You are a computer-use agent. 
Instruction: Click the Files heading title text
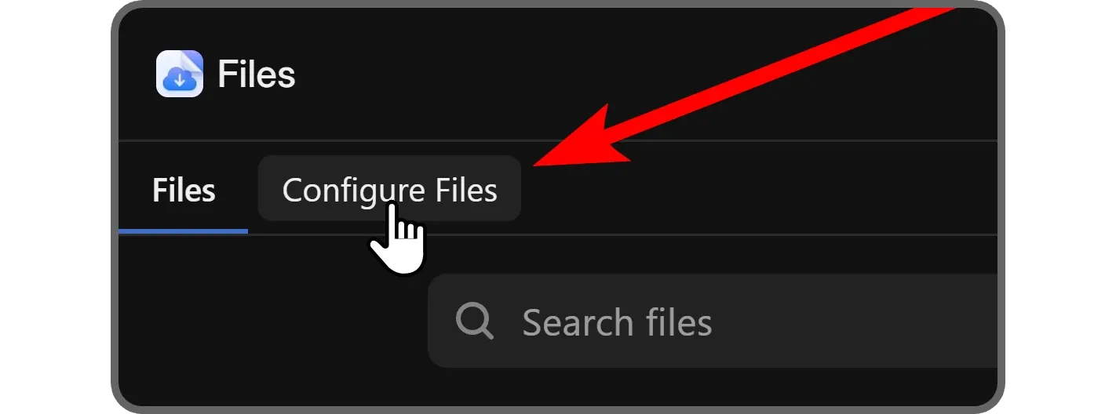pyautogui.click(x=257, y=74)
